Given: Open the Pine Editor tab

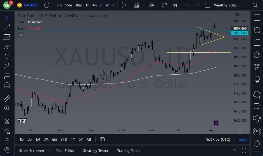Looking at the screenshot, I should tap(65, 151).
